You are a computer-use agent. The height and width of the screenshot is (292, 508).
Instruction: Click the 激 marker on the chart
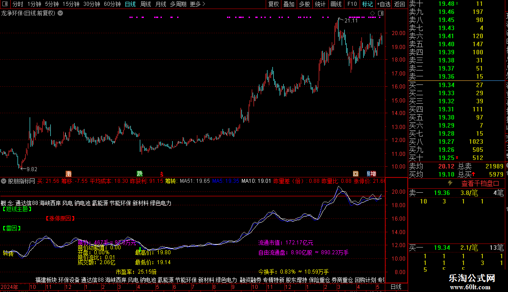coord(68,174)
